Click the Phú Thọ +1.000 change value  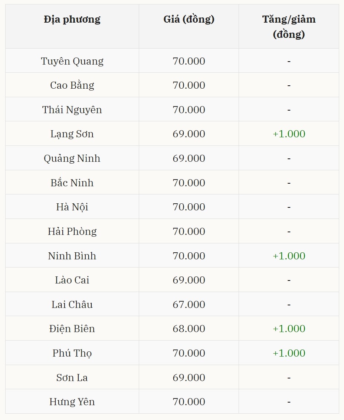(x=289, y=353)
